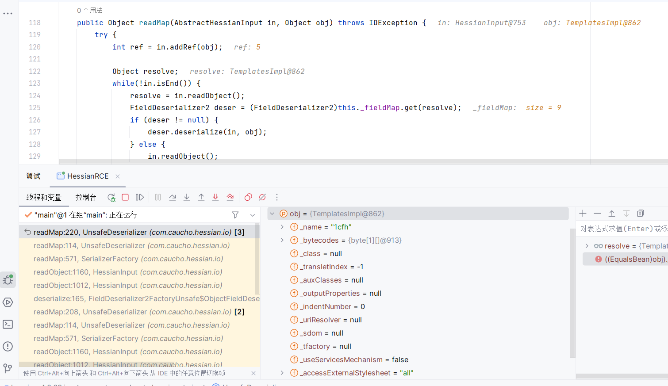The image size is (668, 386).
Task: Dismiss the frame-switching hint bar
Action: [253, 373]
